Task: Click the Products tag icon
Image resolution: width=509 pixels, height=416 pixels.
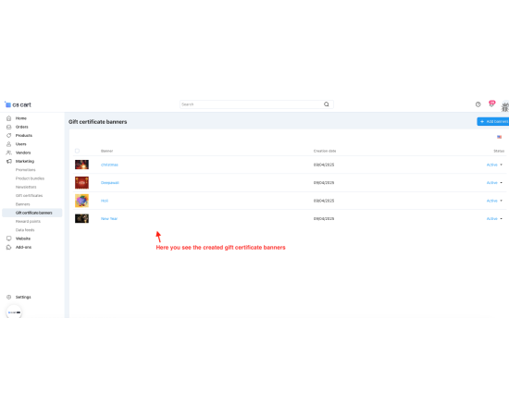Action: [x=8, y=136]
